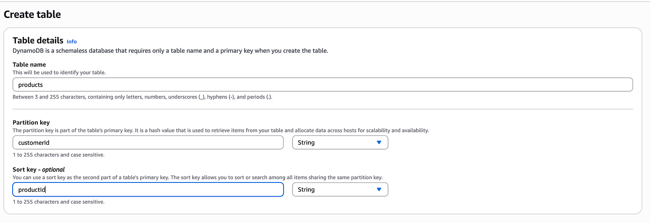Click the partition key field containing customerId
This screenshot has height=223, width=650.
(x=148, y=142)
